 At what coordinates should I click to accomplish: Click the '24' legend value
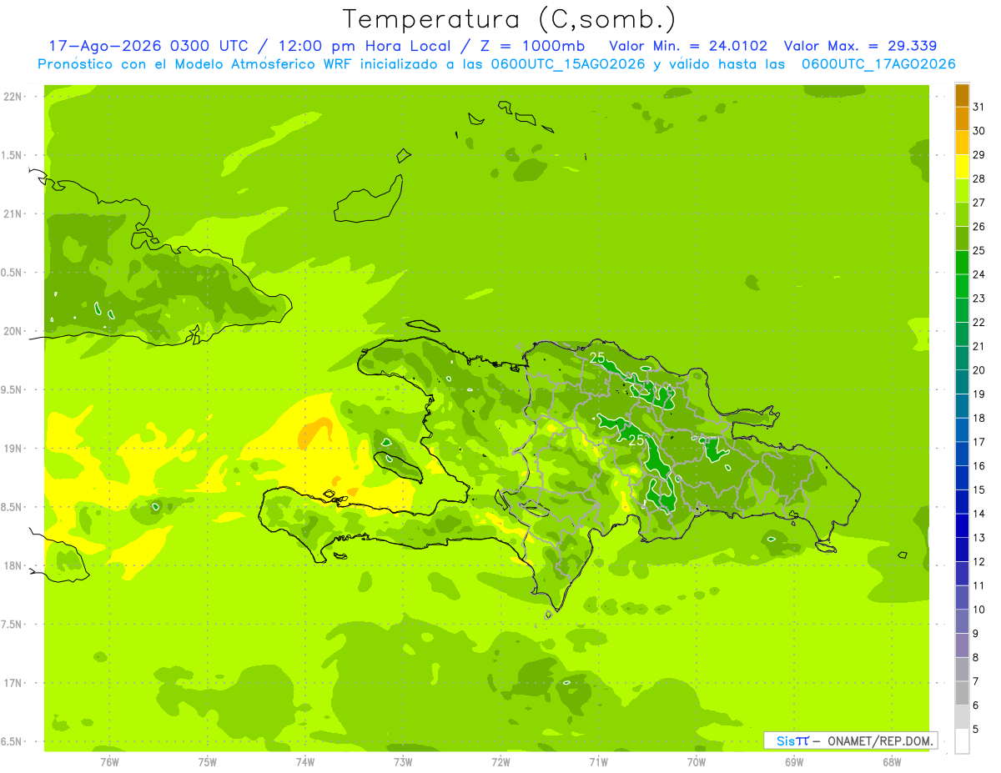(979, 274)
